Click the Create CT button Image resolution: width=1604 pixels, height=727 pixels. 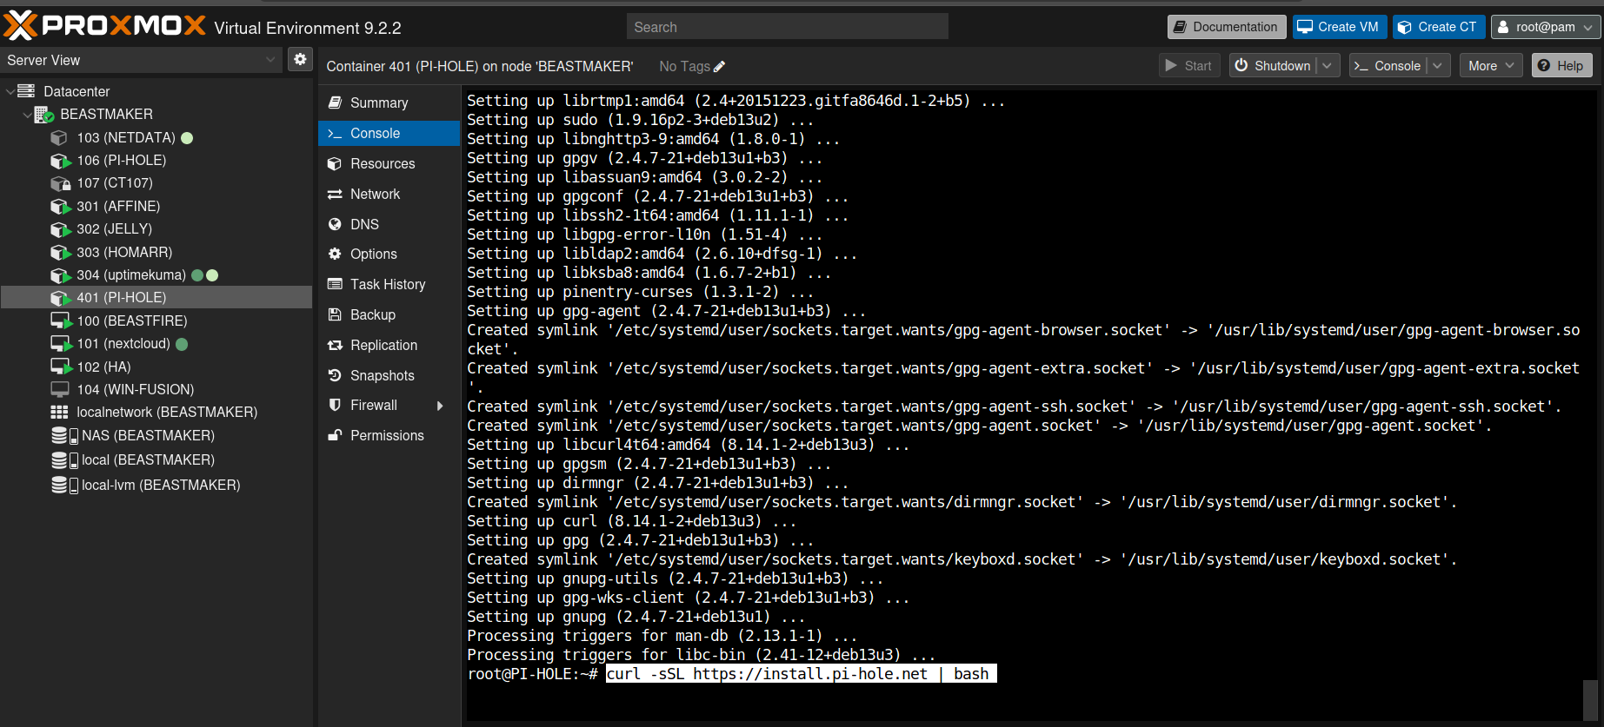tap(1438, 27)
